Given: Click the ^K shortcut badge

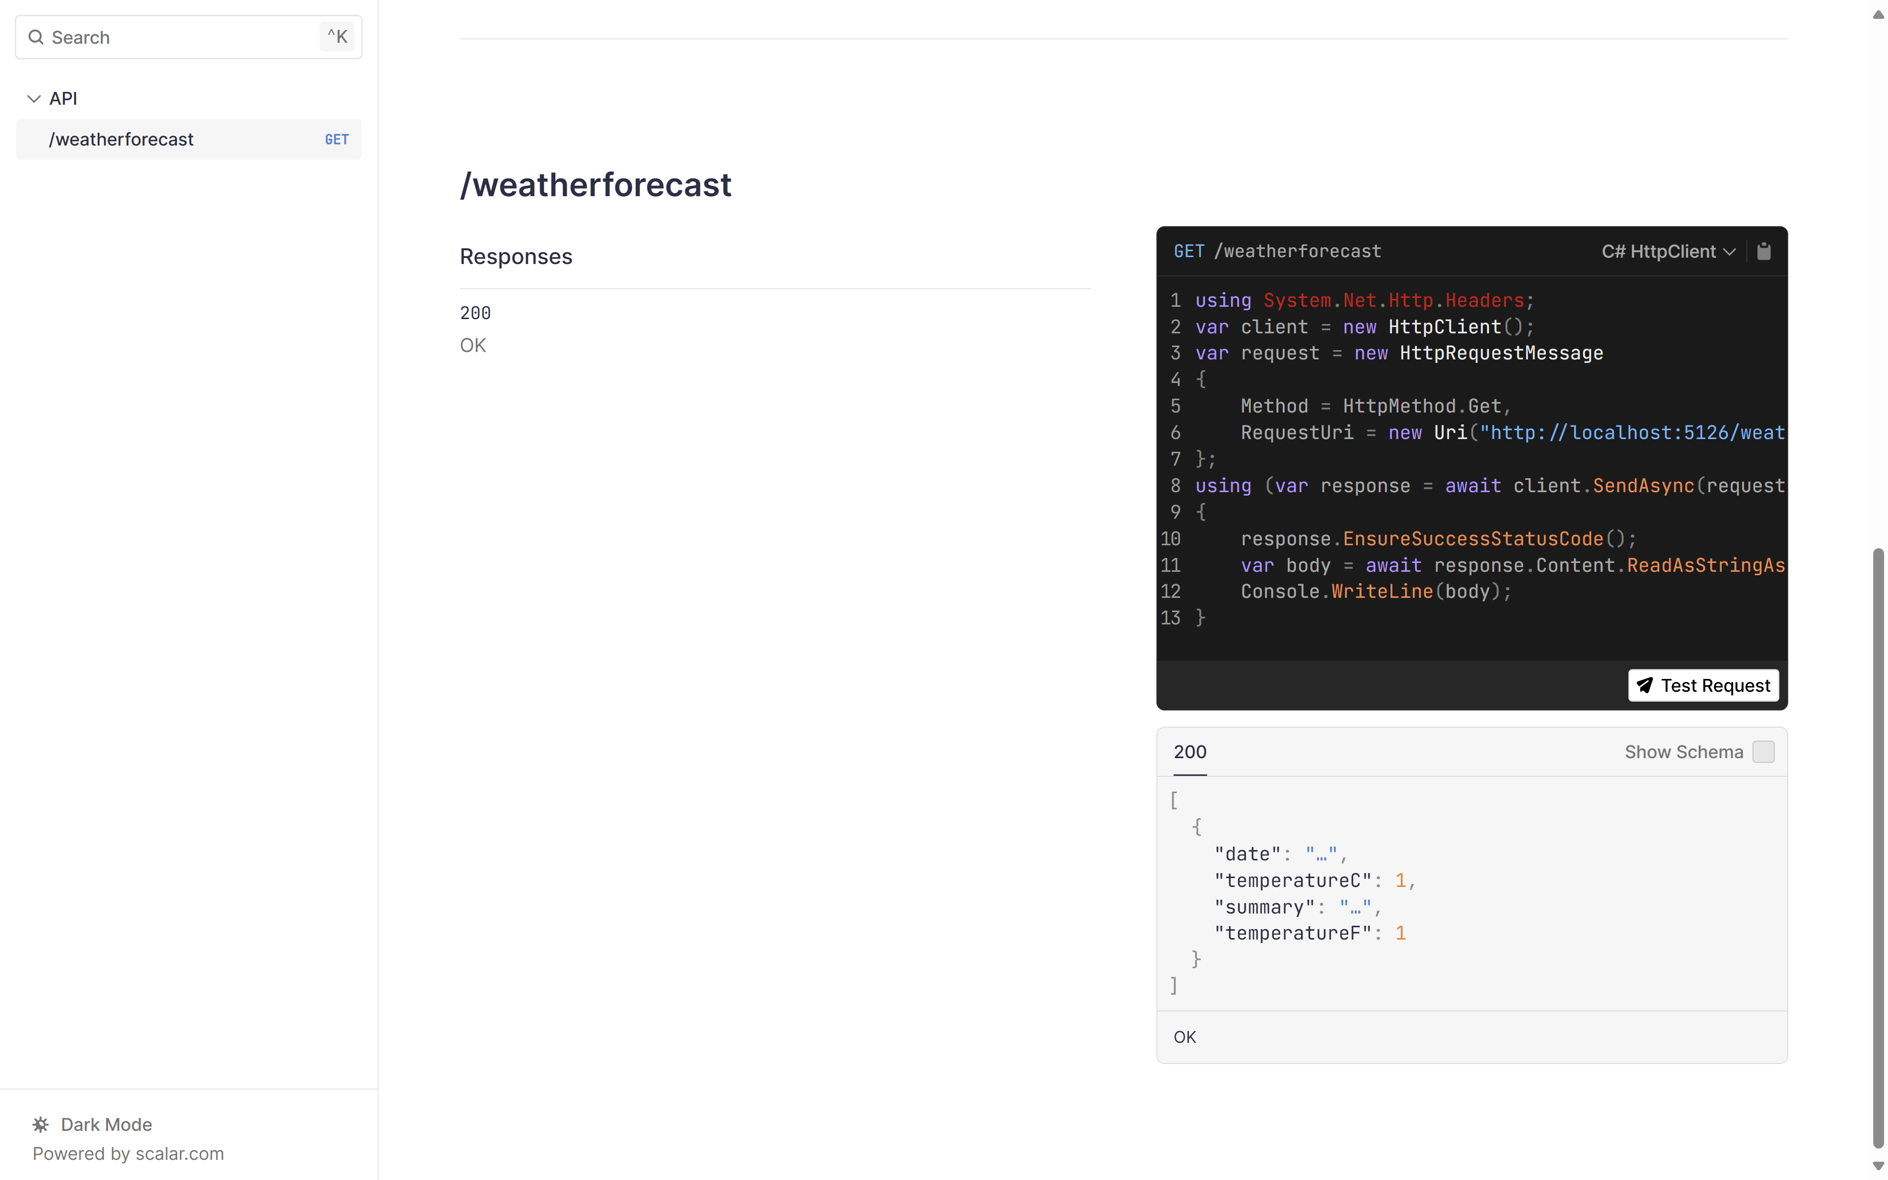Looking at the screenshot, I should (337, 37).
